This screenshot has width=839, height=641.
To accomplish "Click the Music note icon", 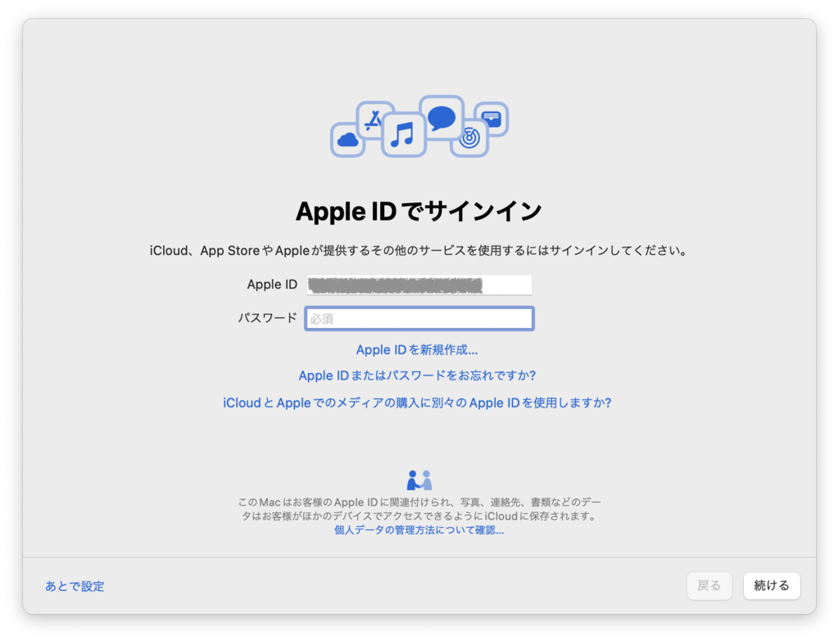I will (x=402, y=134).
